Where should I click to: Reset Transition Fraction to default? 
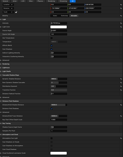coord(121,90)
